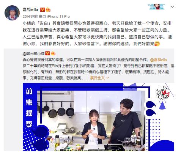The image size is (178, 155).
Task: Click the @嘉桦ella mention in the repost
Action: (158, 60)
